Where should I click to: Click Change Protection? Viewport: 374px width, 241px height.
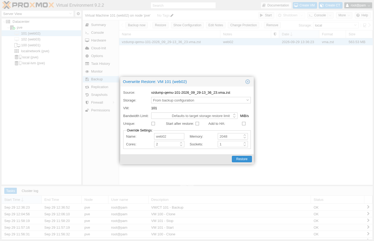coord(243,25)
